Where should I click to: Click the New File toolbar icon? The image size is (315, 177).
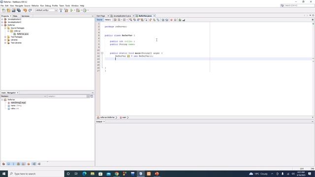[3, 10]
